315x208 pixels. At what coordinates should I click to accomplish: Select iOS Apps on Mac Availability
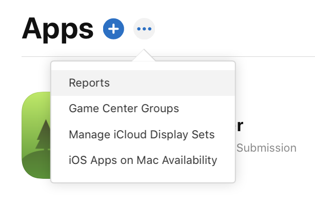pyautogui.click(x=143, y=160)
